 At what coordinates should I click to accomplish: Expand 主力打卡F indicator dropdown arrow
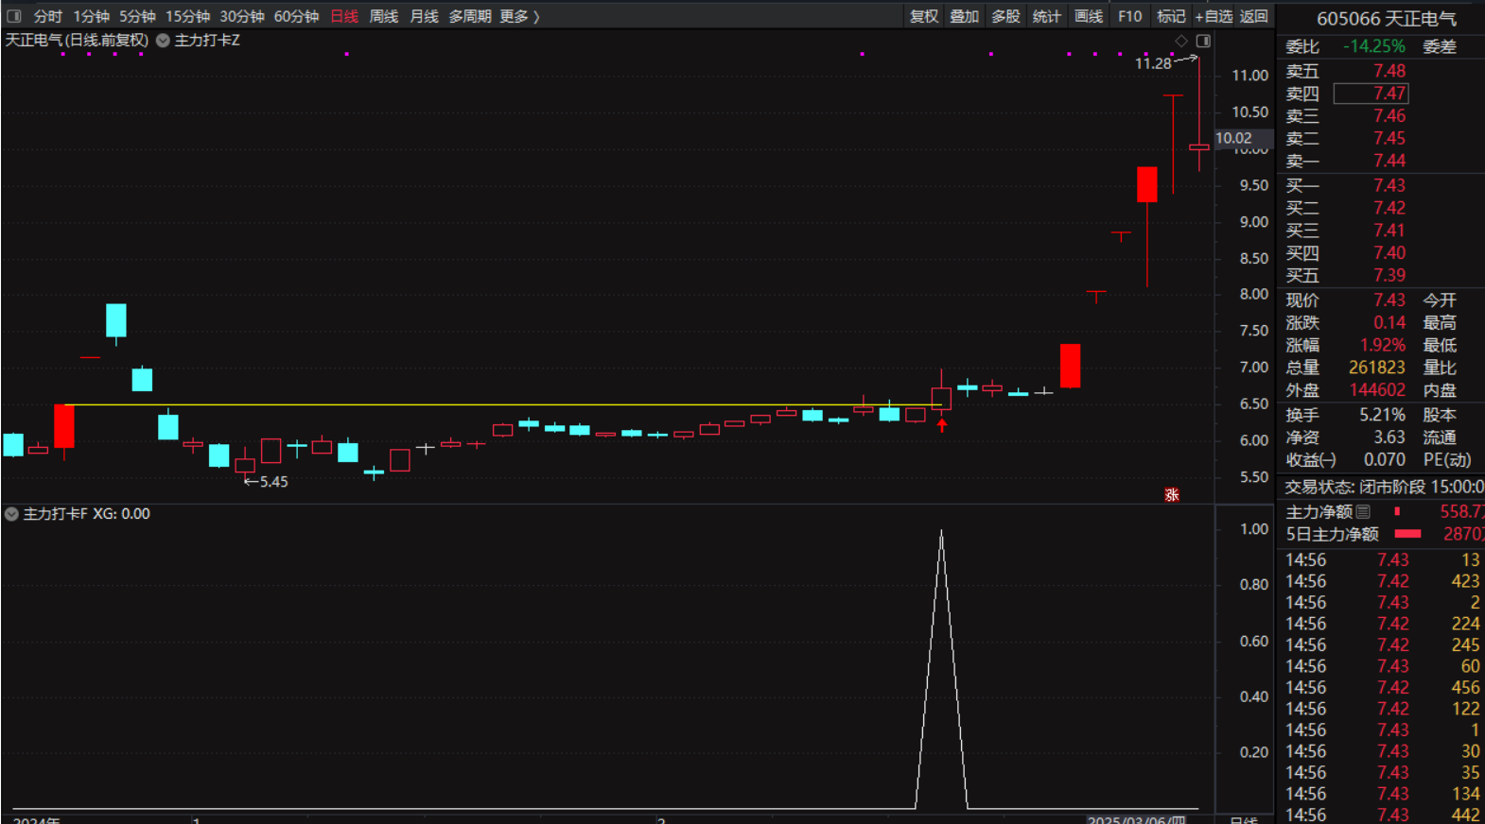[x=11, y=514]
